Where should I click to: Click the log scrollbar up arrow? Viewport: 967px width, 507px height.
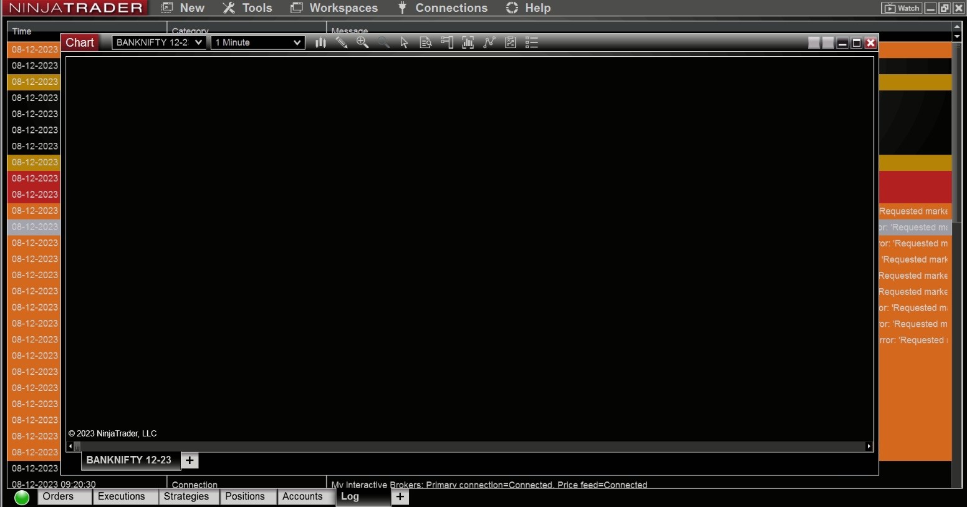click(x=957, y=27)
